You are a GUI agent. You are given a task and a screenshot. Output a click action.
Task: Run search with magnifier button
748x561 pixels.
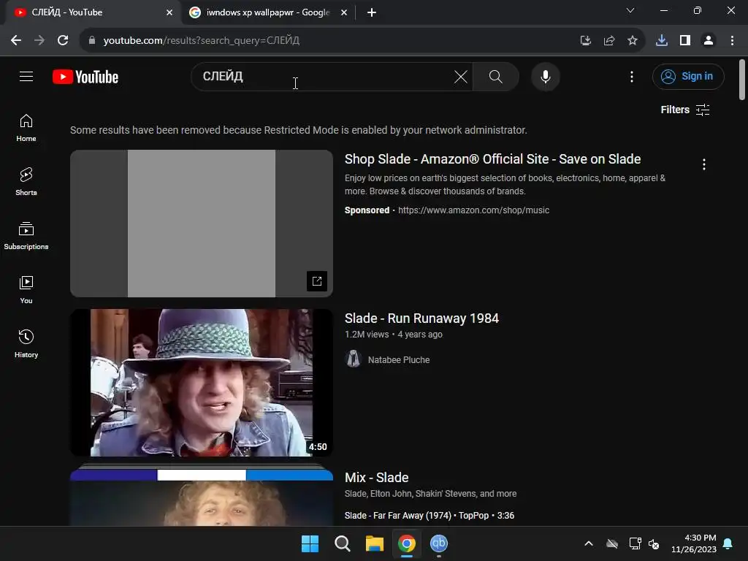tap(496, 76)
